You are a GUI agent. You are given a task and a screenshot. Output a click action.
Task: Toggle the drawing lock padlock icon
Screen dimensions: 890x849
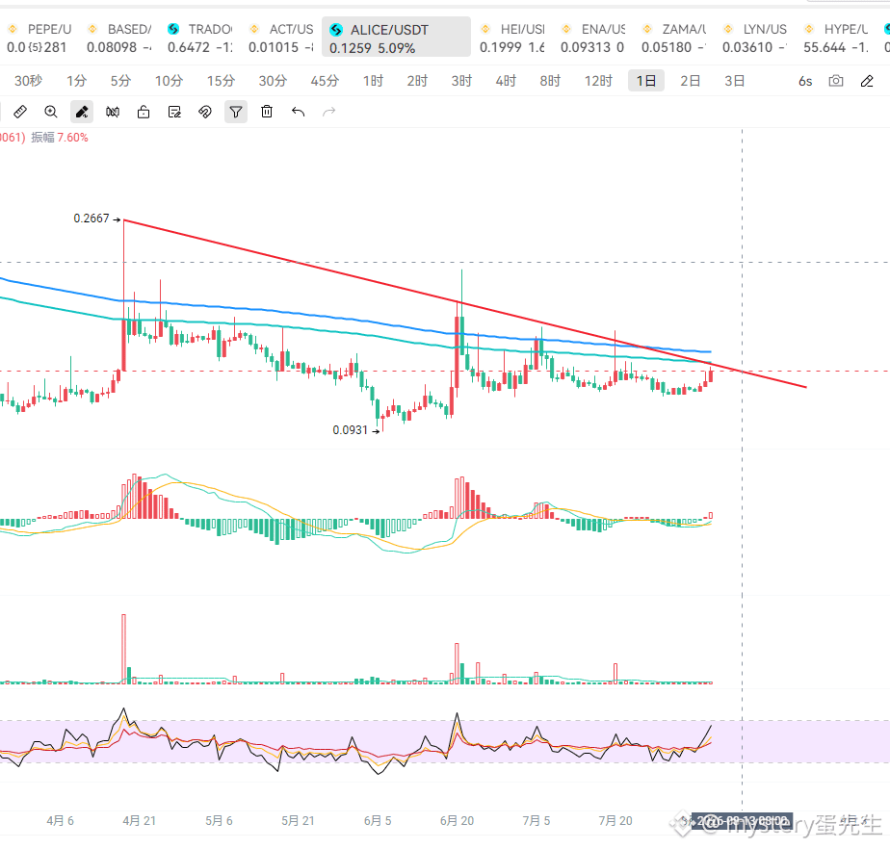(144, 112)
